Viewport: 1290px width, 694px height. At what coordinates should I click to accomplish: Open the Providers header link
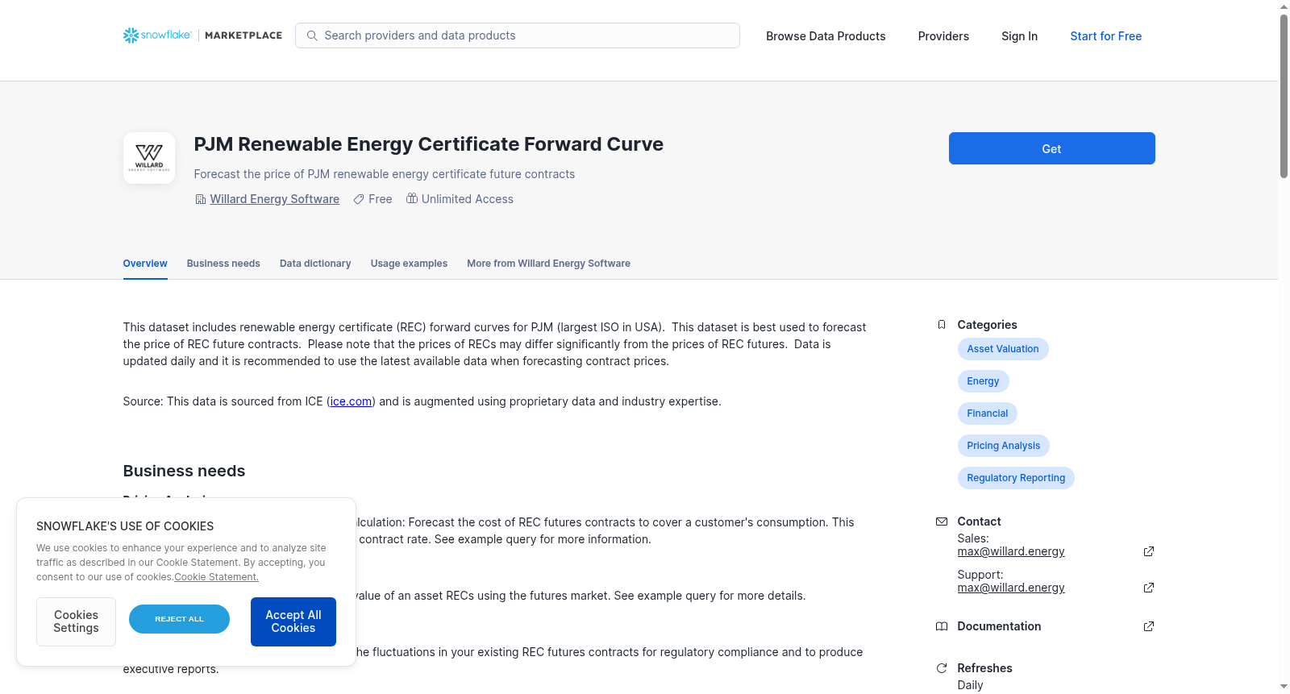[x=943, y=36]
